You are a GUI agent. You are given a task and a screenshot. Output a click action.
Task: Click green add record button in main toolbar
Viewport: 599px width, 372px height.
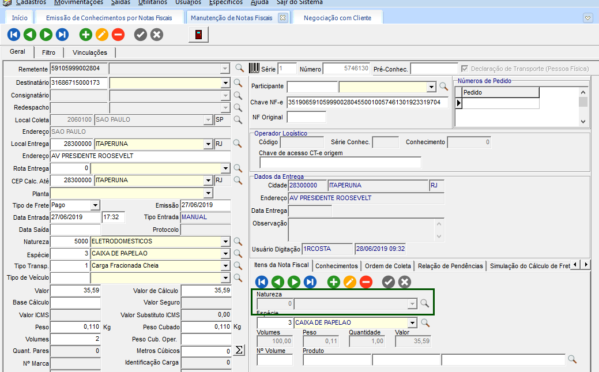86,35
